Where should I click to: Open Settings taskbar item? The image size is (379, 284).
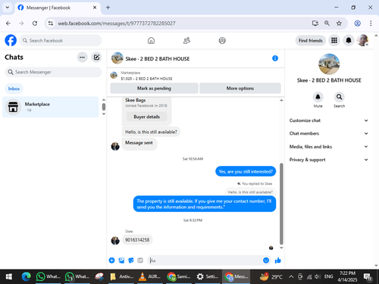[208, 276]
